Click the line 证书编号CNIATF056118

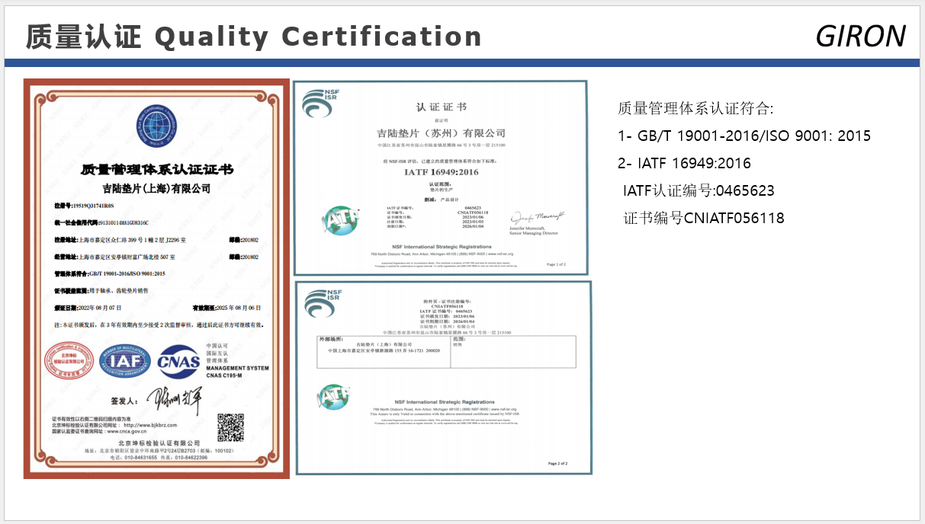tap(704, 218)
